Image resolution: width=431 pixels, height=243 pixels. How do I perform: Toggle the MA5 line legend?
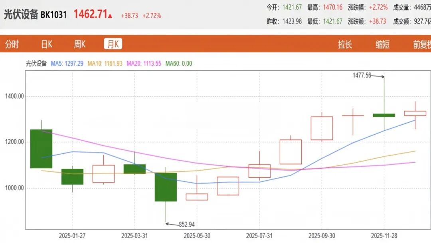click(x=67, y=64)
